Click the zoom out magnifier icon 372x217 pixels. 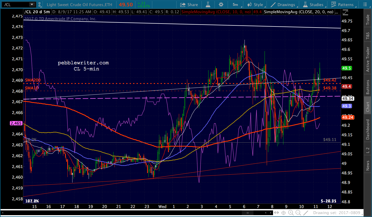(298, 213)
